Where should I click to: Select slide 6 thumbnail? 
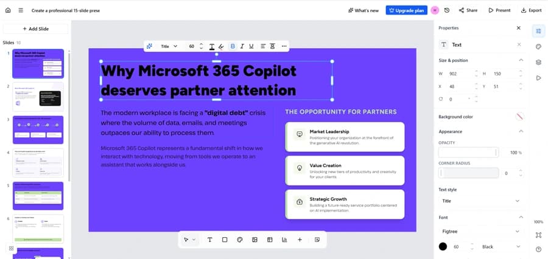38,229
